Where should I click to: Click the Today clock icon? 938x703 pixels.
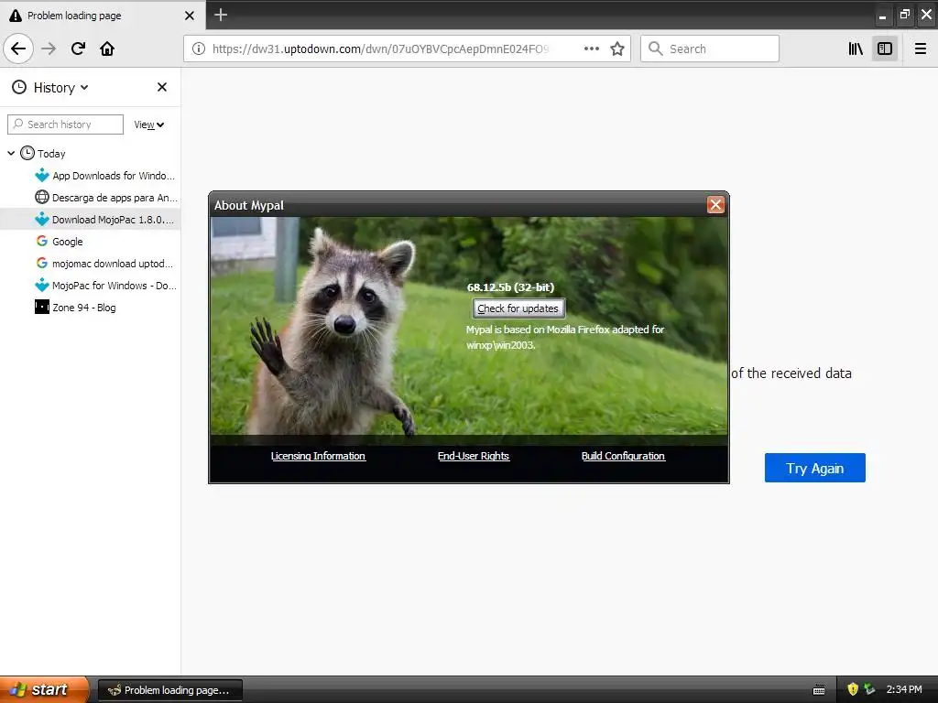27,153
